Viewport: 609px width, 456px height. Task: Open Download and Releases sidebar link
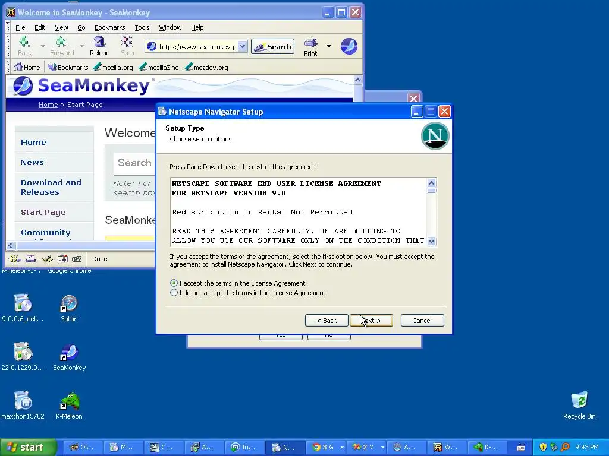51,187
